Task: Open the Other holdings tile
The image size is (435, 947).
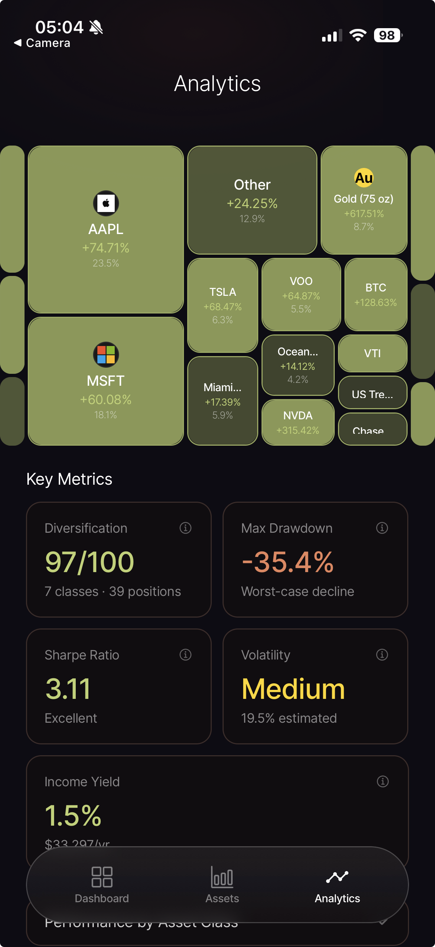Action: click(252, 200)
